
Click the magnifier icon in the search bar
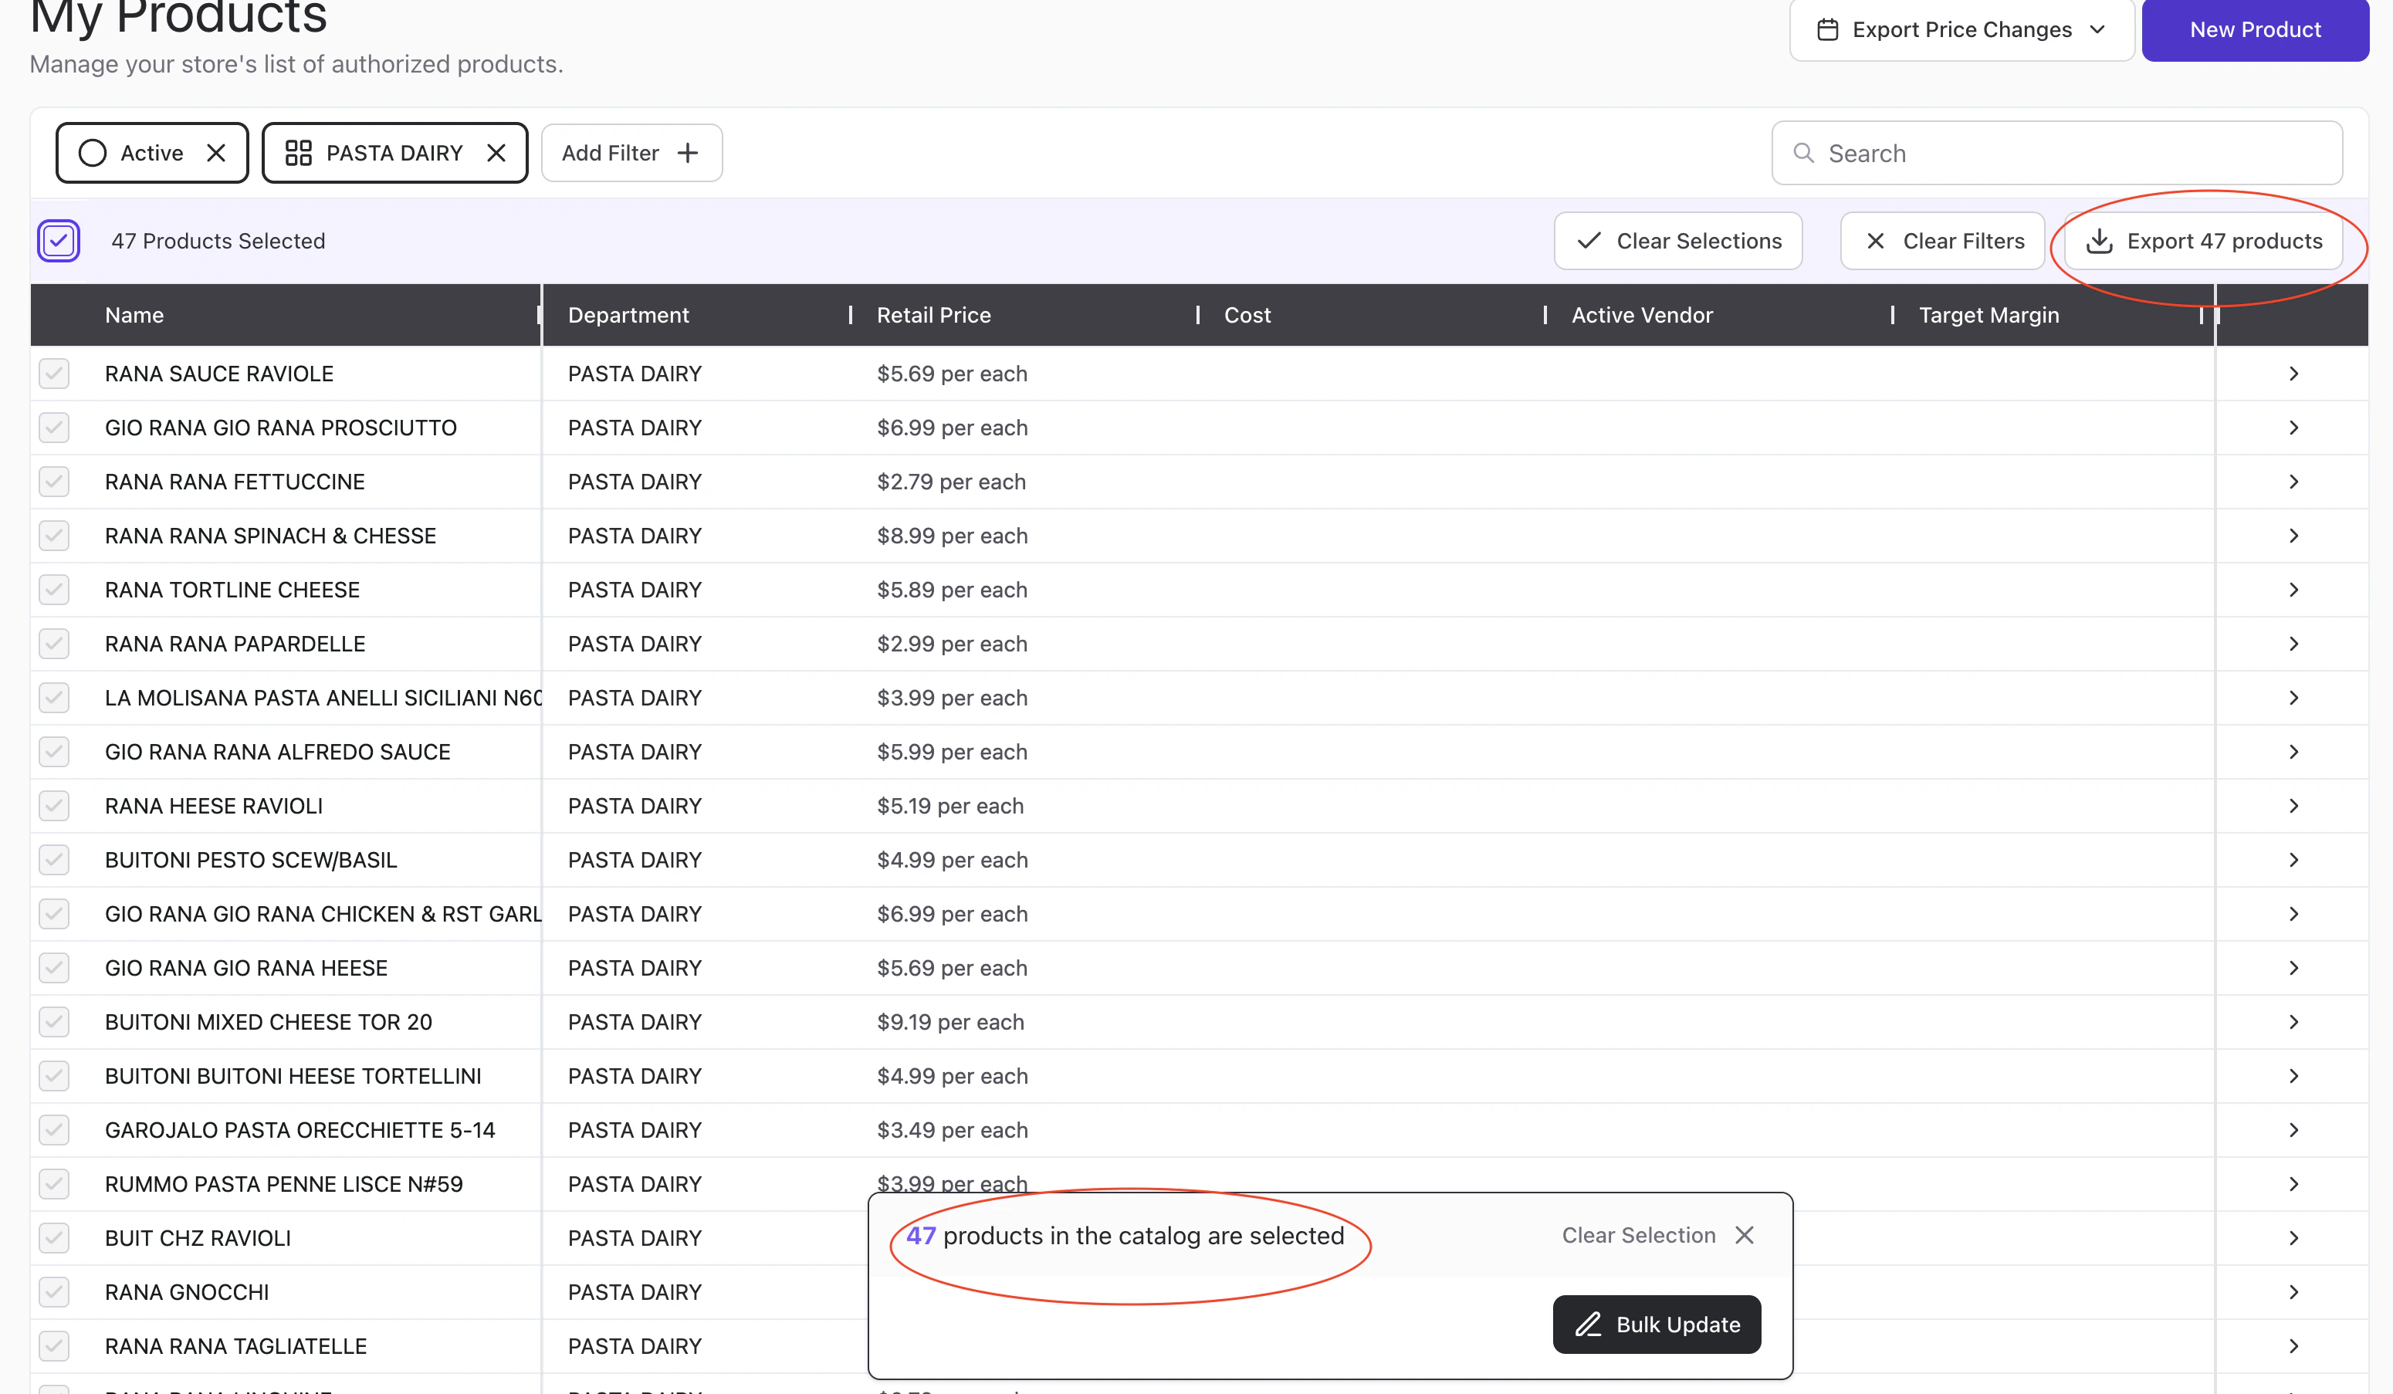(x=1803, y=153)
